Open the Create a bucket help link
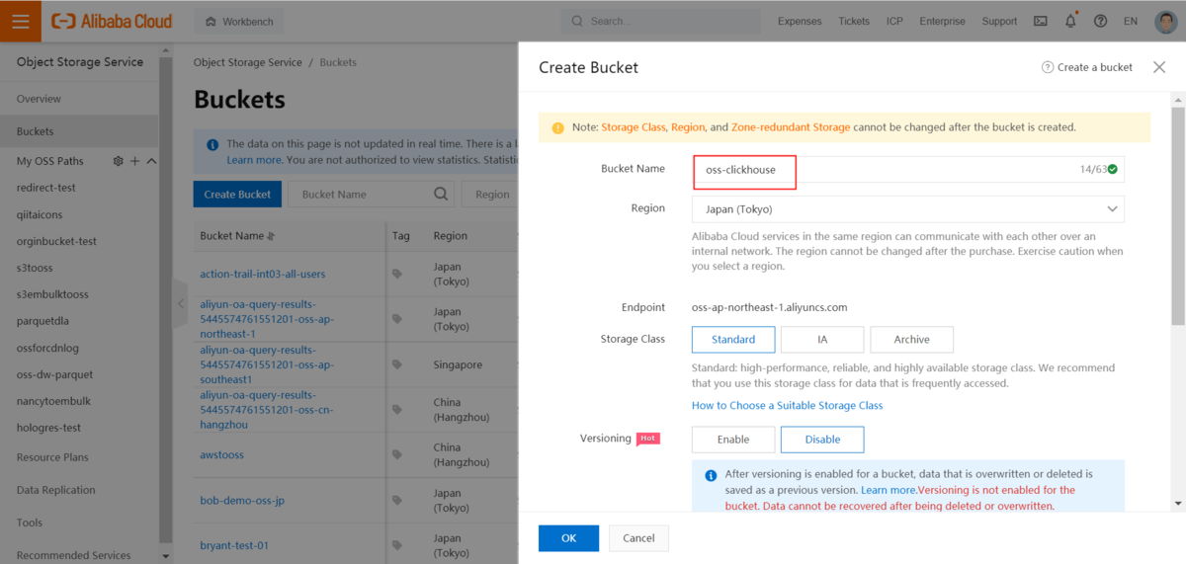Screen dimensions: 1186x564 pyautogui.click(x=1087, y=67)
